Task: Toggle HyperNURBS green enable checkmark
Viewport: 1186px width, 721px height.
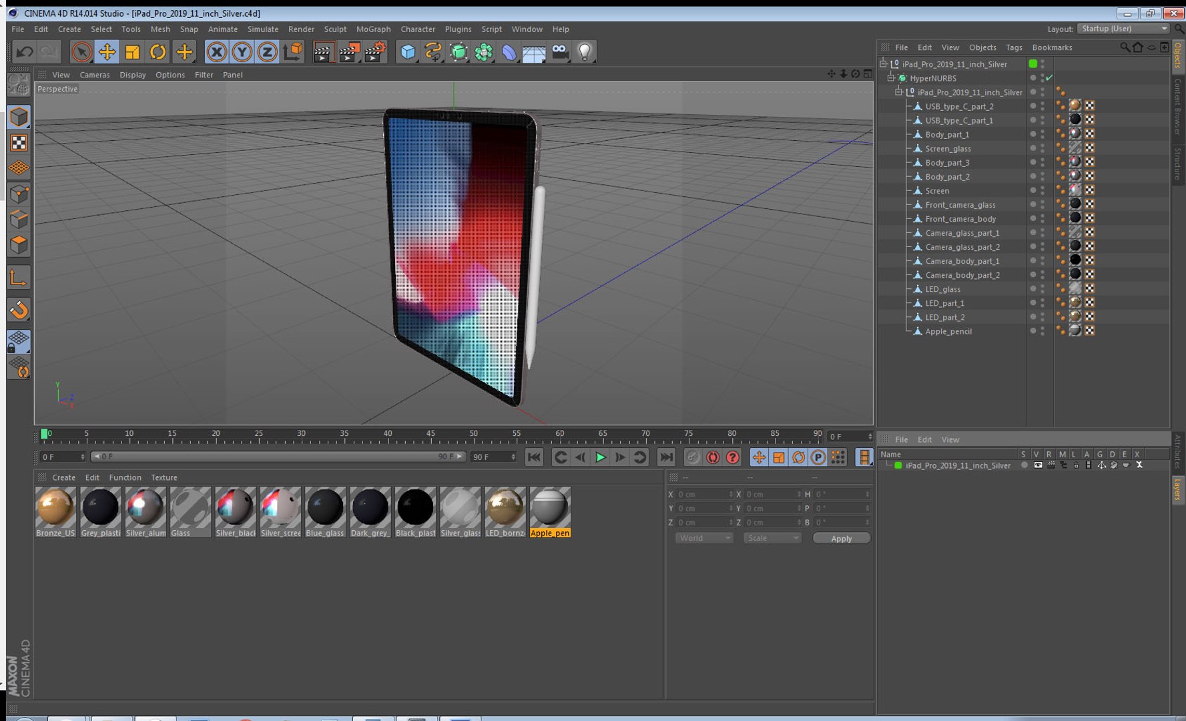Action: tap(1049, 78)
